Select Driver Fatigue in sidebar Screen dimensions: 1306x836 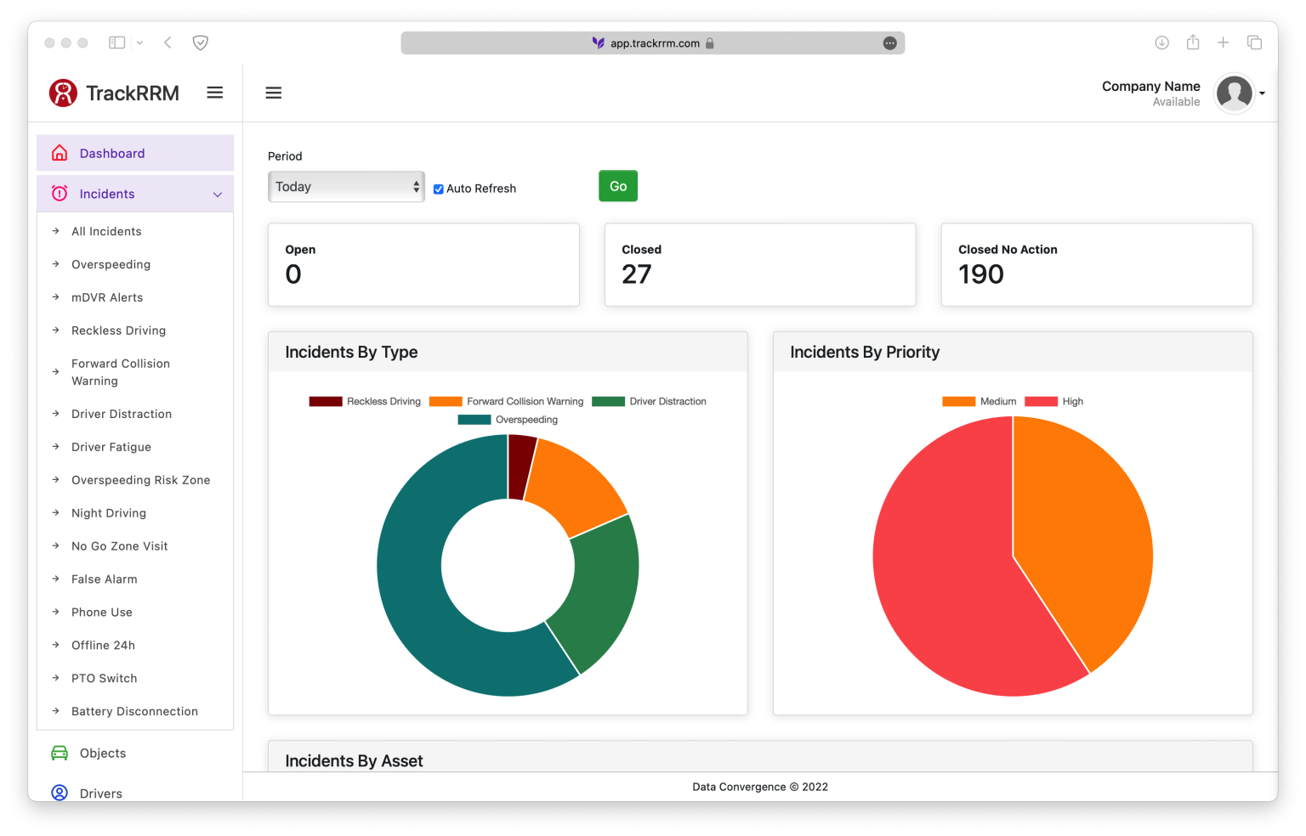111,447
